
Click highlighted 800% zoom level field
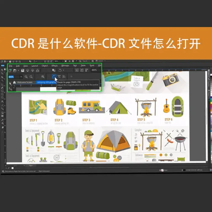coord(14,77)
